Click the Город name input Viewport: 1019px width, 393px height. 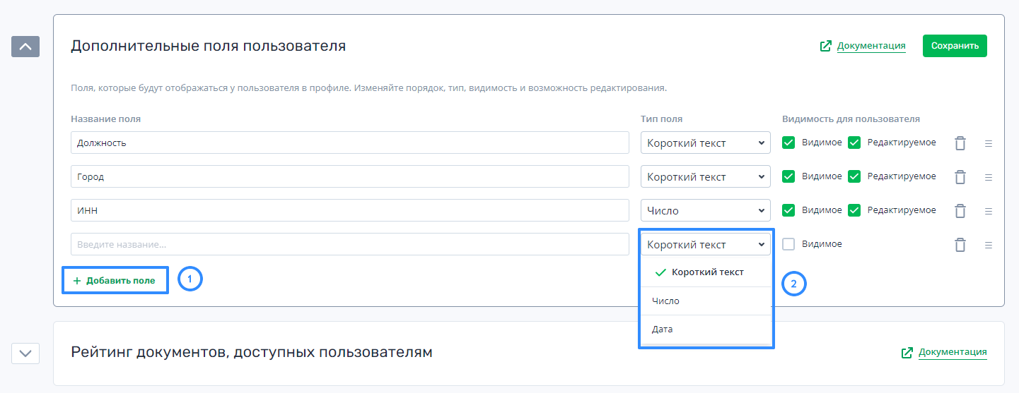(350, 176)
